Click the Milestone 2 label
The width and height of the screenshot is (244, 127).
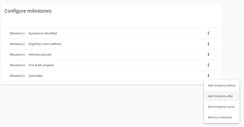click(17, 44)
